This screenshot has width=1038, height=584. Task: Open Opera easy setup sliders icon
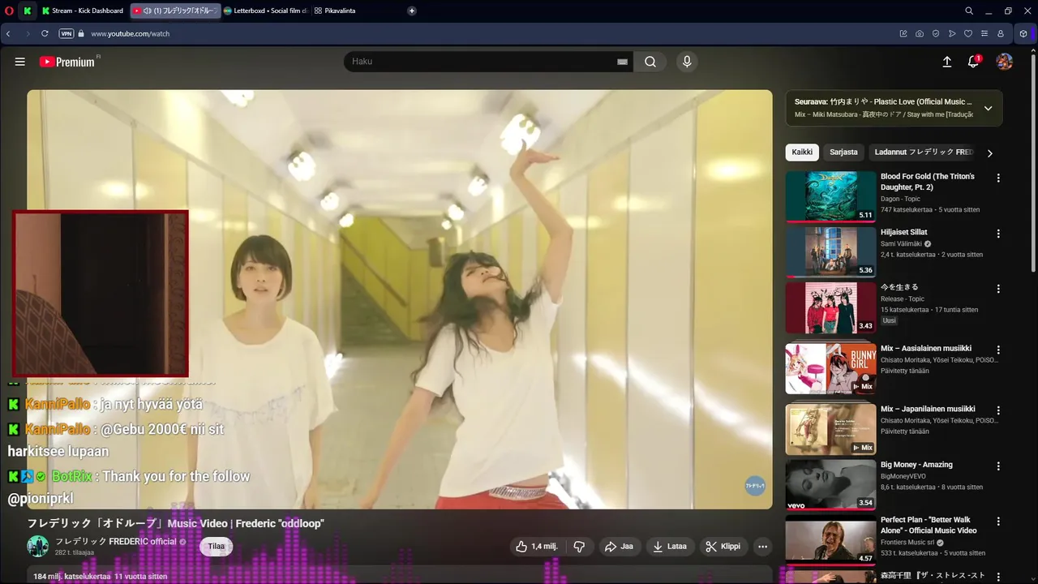tap(984, 34)
